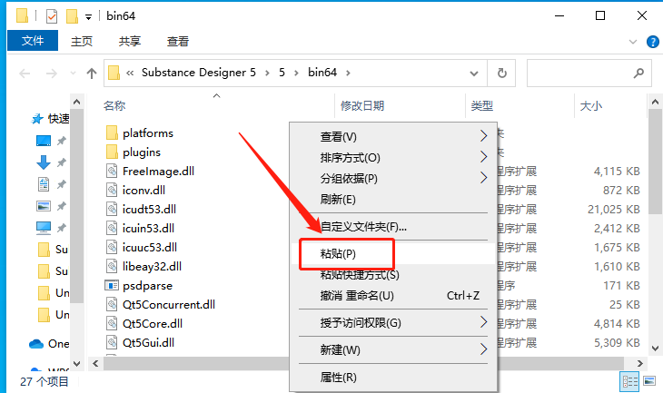Click bin64 in address breadcrumb
The width and height of the screenshot is (663, 393).
click(x=322, y=73)
